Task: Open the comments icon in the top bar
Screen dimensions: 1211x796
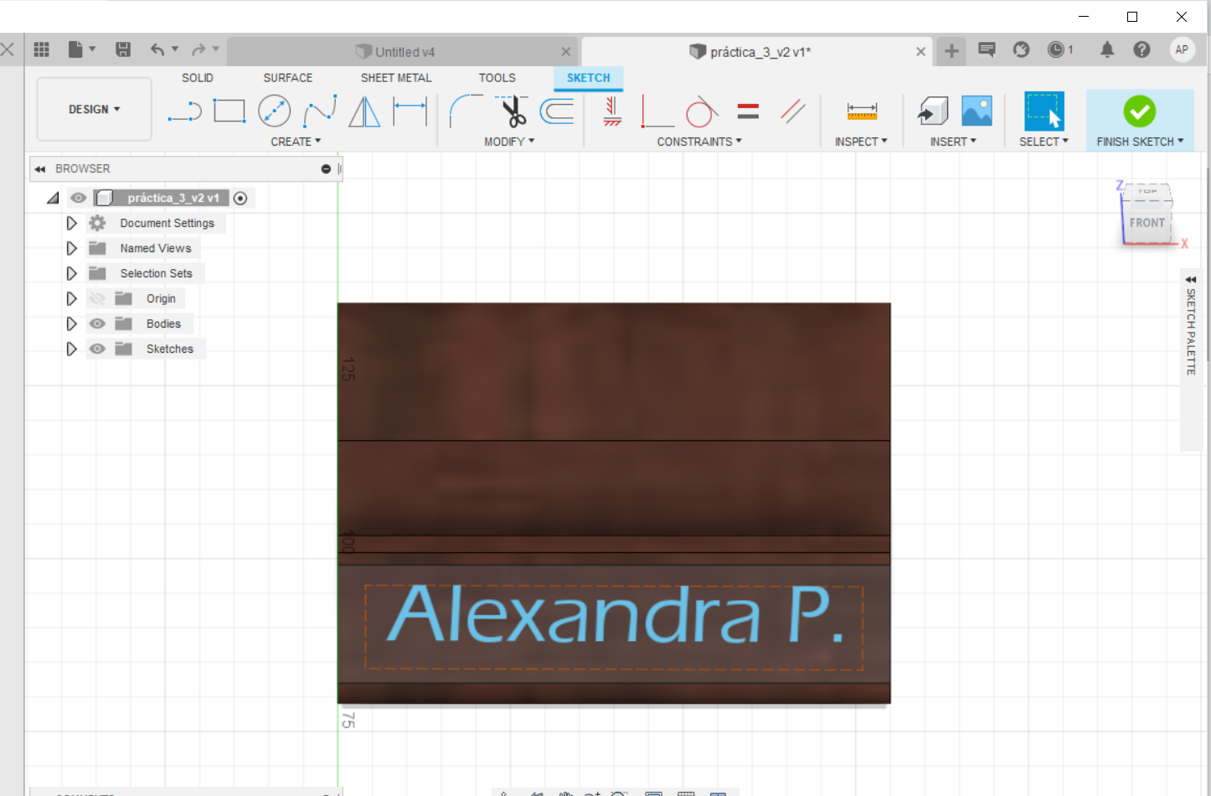Action: click(x=987, y=49)
